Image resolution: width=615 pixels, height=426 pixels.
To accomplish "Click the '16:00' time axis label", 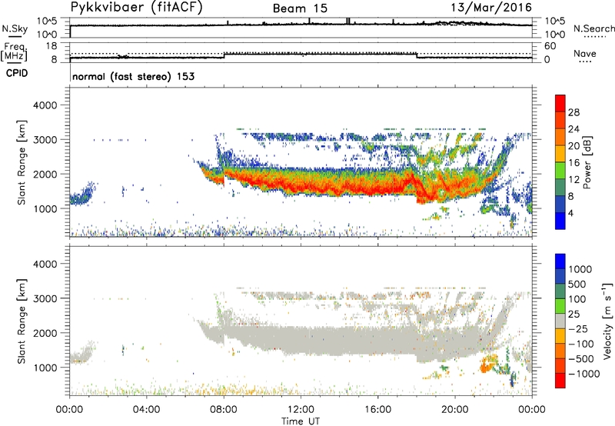I will point(377,410).
